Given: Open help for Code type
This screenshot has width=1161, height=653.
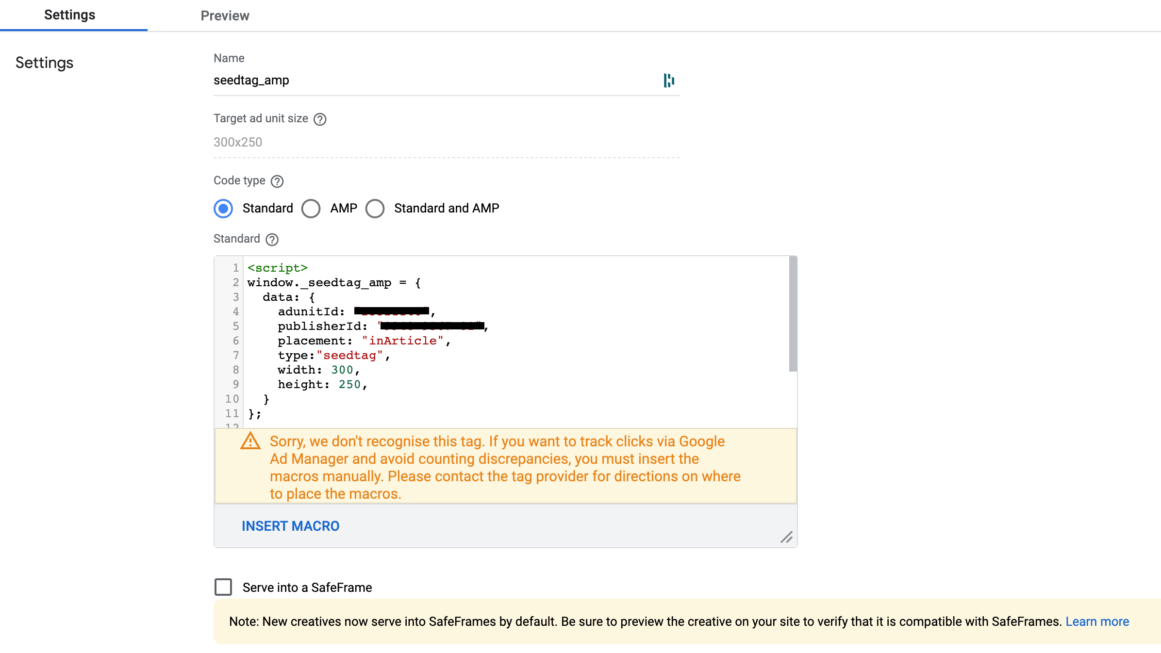Looking at the screenshot, I should (x=277, y=181).
